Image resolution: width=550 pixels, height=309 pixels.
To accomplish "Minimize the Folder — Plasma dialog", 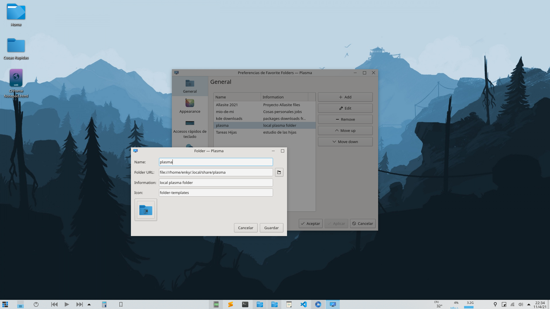I will click(273, 151).
